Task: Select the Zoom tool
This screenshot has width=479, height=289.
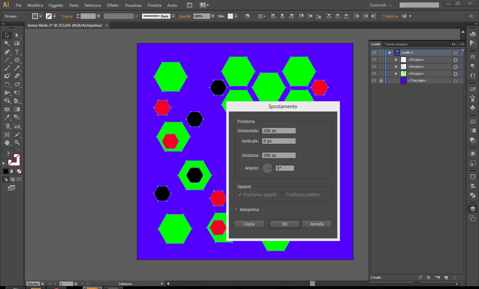Action: (17, 143)
